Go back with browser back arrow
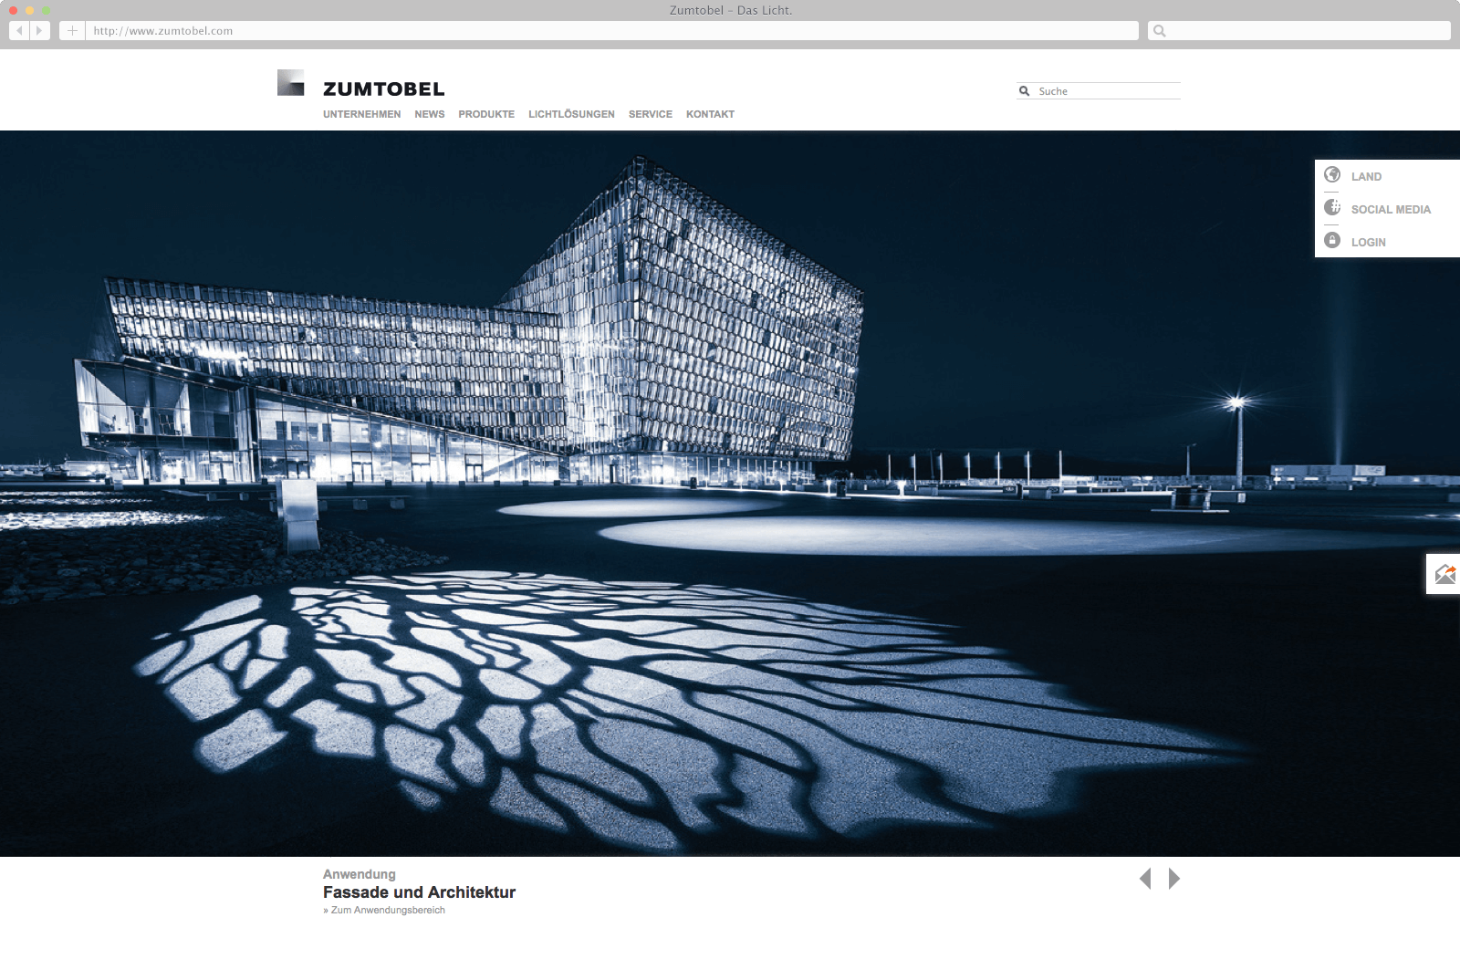The width and height of the screenshot is (1460, 980). pyautogui.click(x=19, y=31)
